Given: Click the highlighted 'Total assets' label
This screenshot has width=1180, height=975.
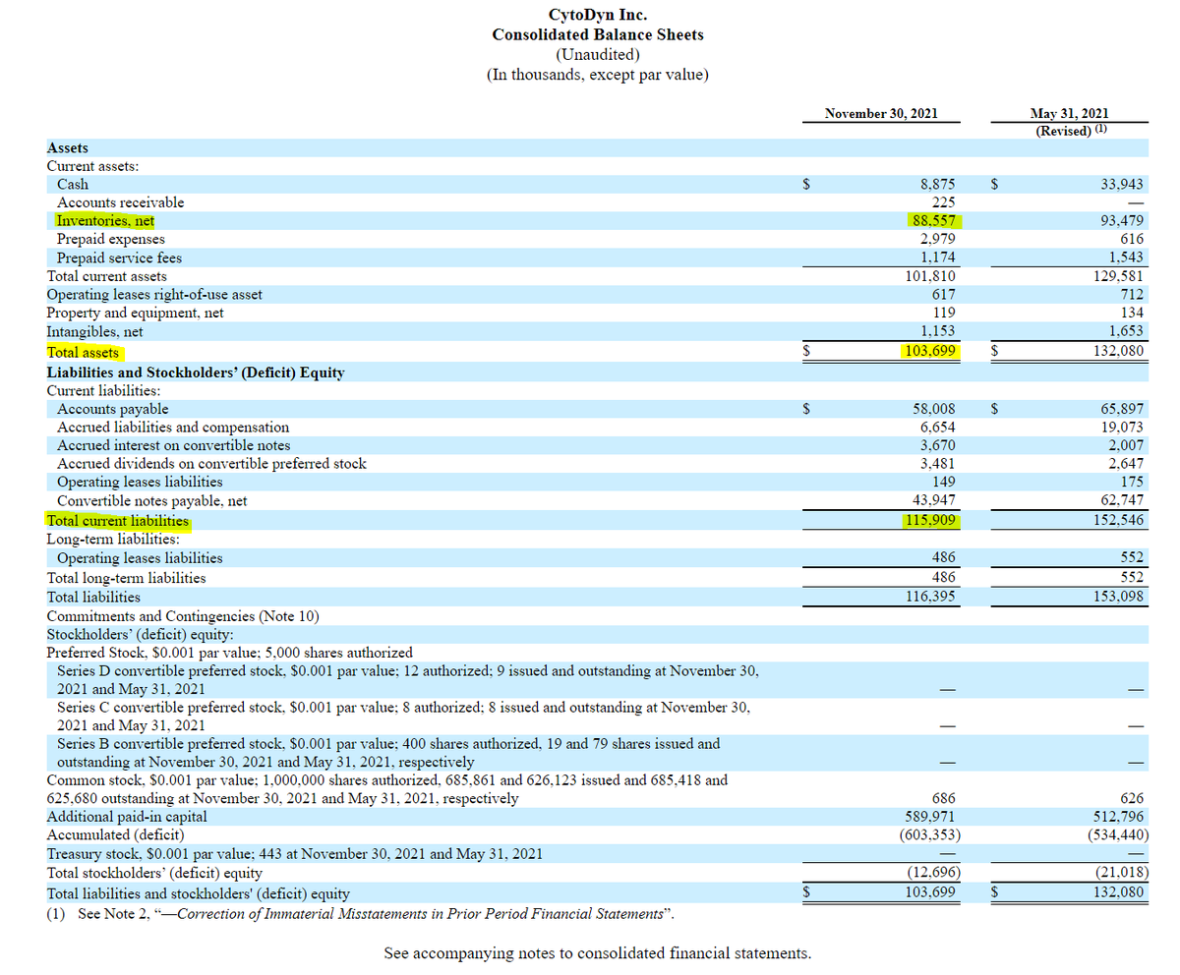Looking at the screenshot, I should [84, 352].
